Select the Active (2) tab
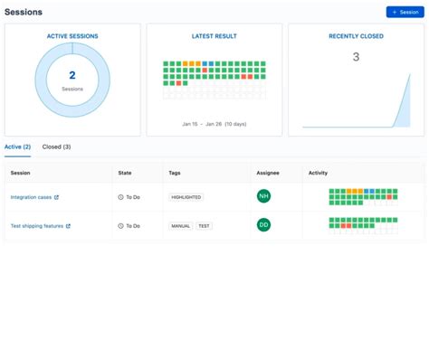The image size is (429, 359). point(17,146)
